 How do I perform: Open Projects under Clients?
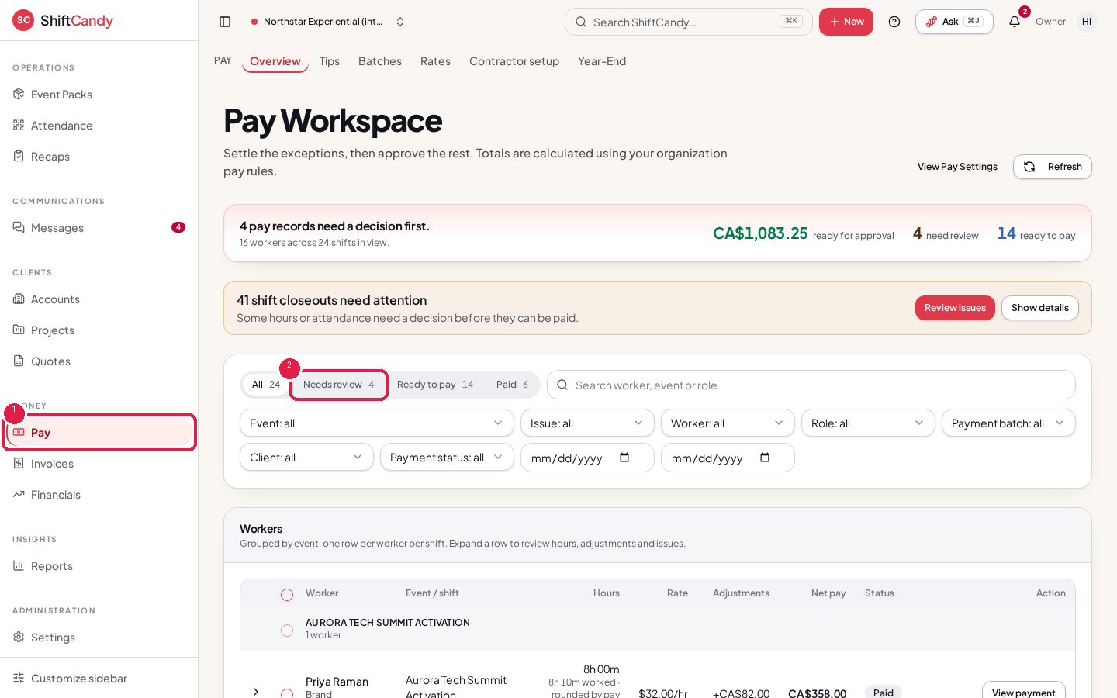click(x=99, y=330)
